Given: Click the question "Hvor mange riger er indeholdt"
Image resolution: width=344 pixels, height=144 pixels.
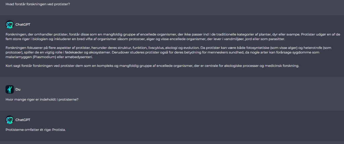Looking at the screenshot, I should point(42,99).
